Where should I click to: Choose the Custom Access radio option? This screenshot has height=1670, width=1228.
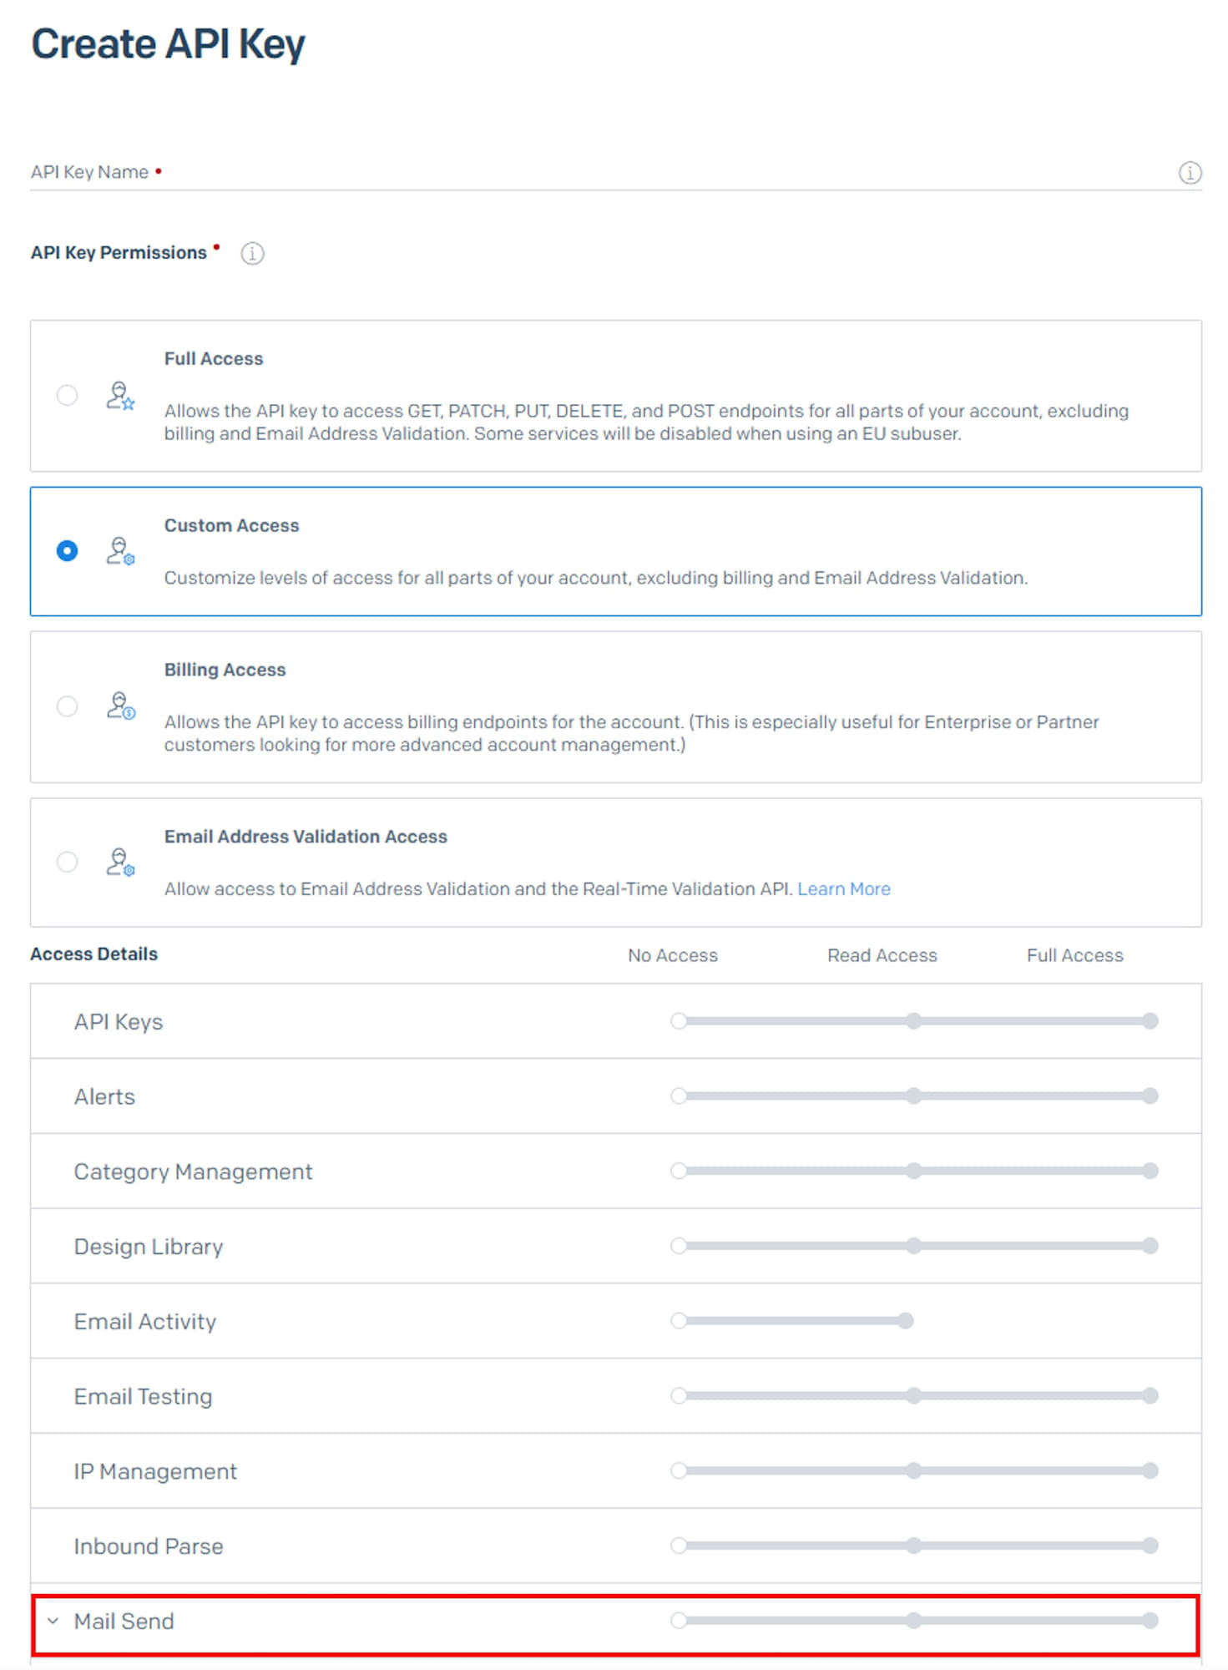pos(67,551)
